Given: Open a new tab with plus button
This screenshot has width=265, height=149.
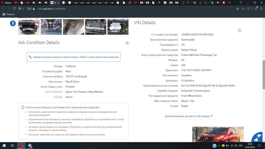Looking at the screenshot, I should [x=230, y=3].
